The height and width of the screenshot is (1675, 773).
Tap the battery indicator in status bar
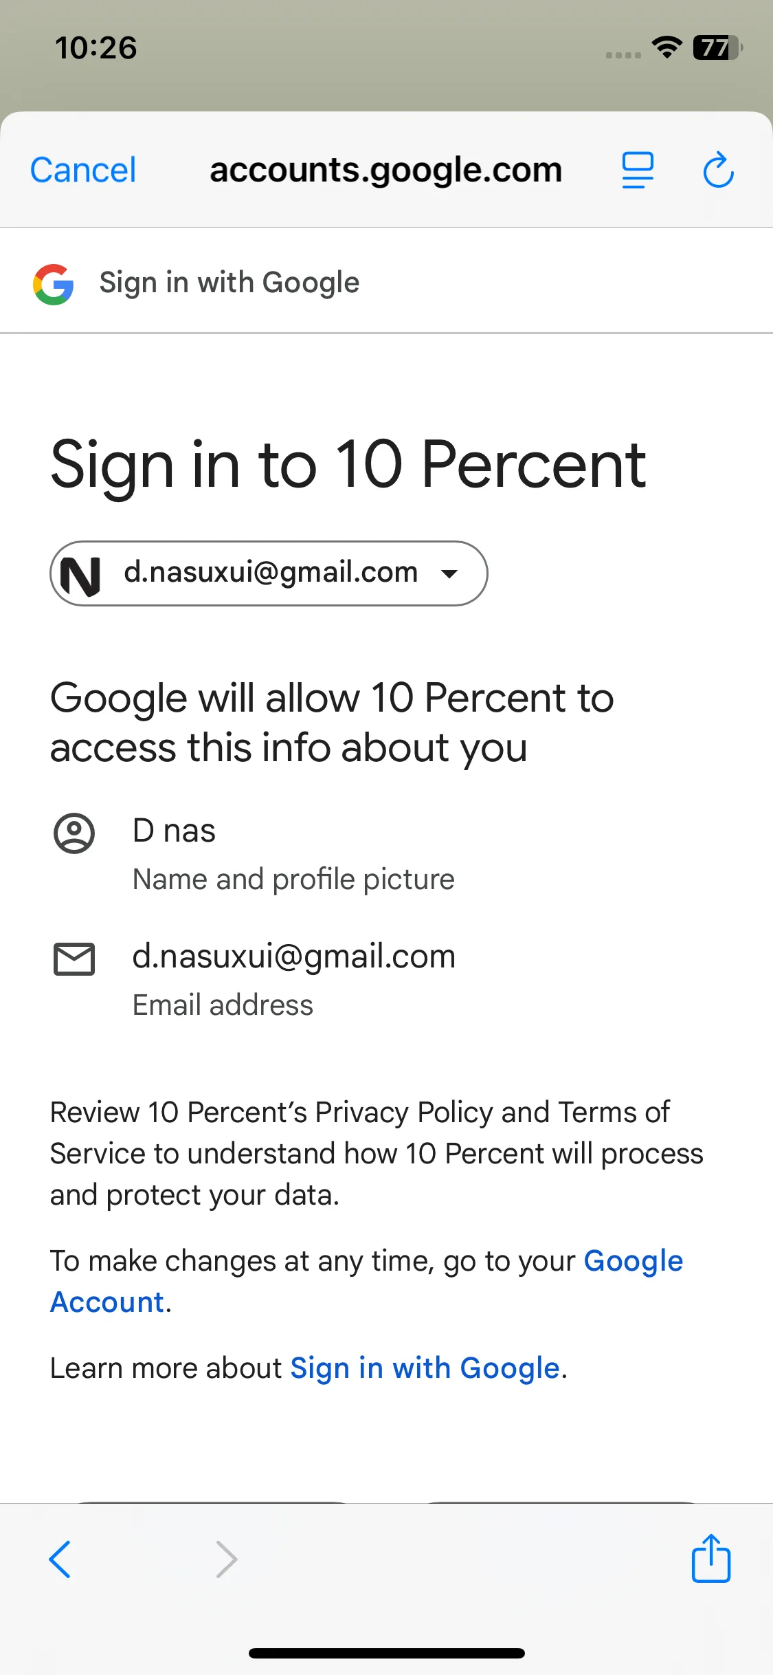[x=717, y=47]
